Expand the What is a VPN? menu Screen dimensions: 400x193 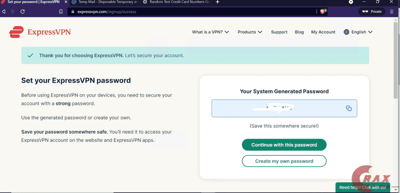click(x=210, y=32)
